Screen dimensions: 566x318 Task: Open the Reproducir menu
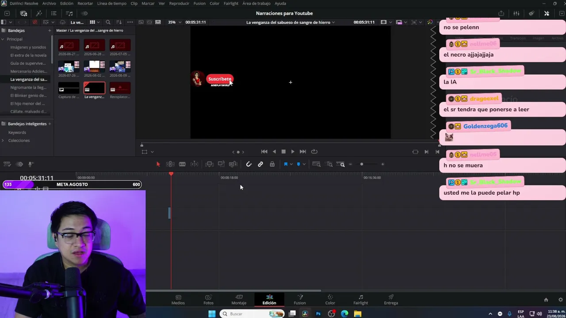[x=180, y=4]
